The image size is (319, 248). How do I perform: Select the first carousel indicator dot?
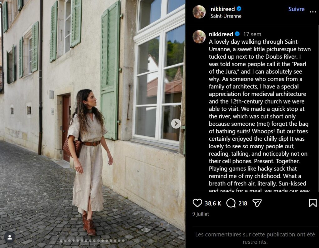tap(61, 241)
